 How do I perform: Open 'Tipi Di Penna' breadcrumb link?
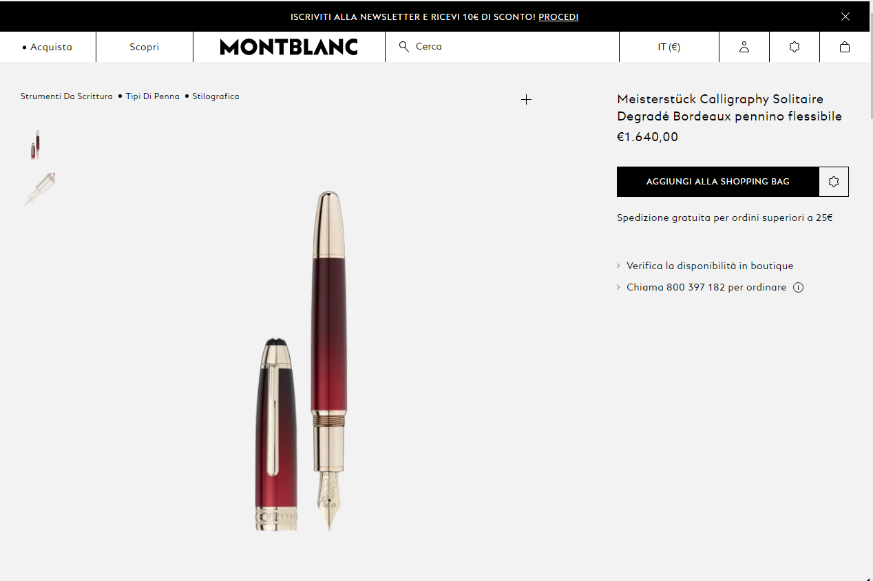tap(152, 96)
